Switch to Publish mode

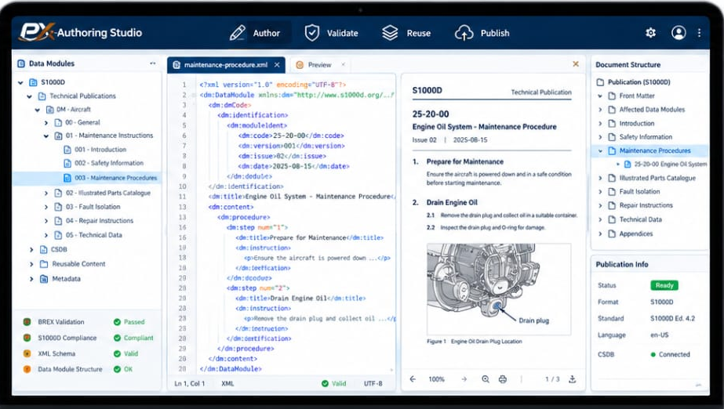(482, 33)
